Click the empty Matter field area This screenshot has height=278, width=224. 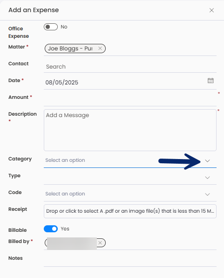(x=161, y=49)
